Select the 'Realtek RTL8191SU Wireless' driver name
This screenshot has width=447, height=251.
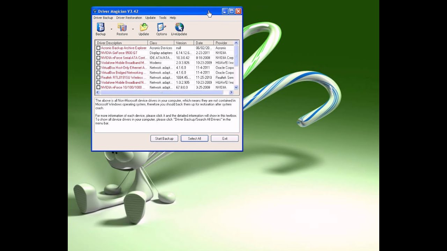[124, 77]
